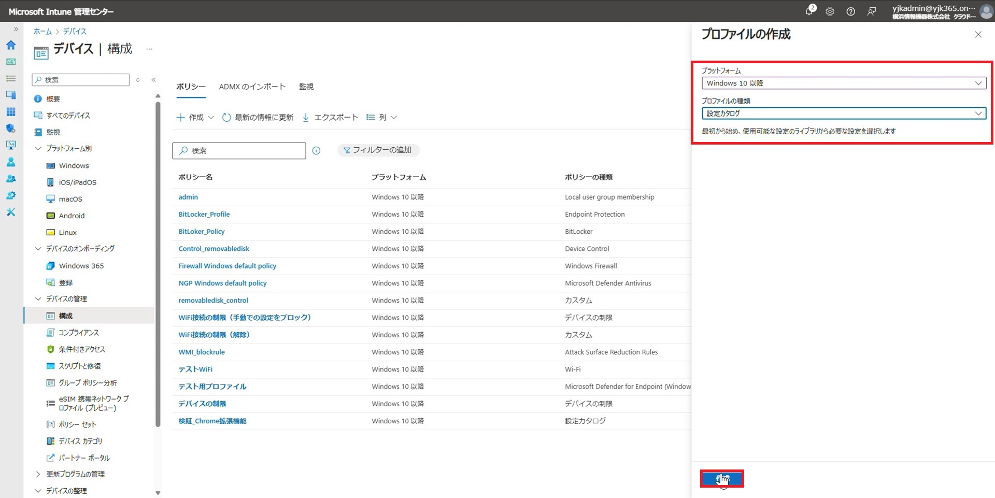Click the user account avatar
The image size is (995, 498).
click(x=986, y=11)
